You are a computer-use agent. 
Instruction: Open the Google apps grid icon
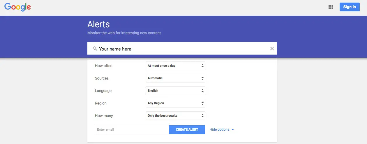click(x=331, y=7)
